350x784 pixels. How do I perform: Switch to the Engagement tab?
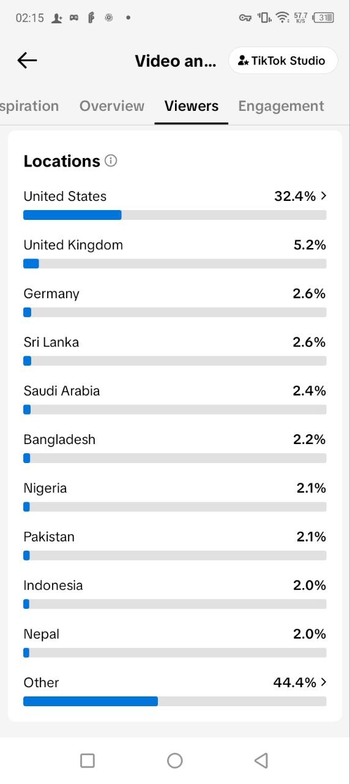pyautogui.click(x=281, y=106)
